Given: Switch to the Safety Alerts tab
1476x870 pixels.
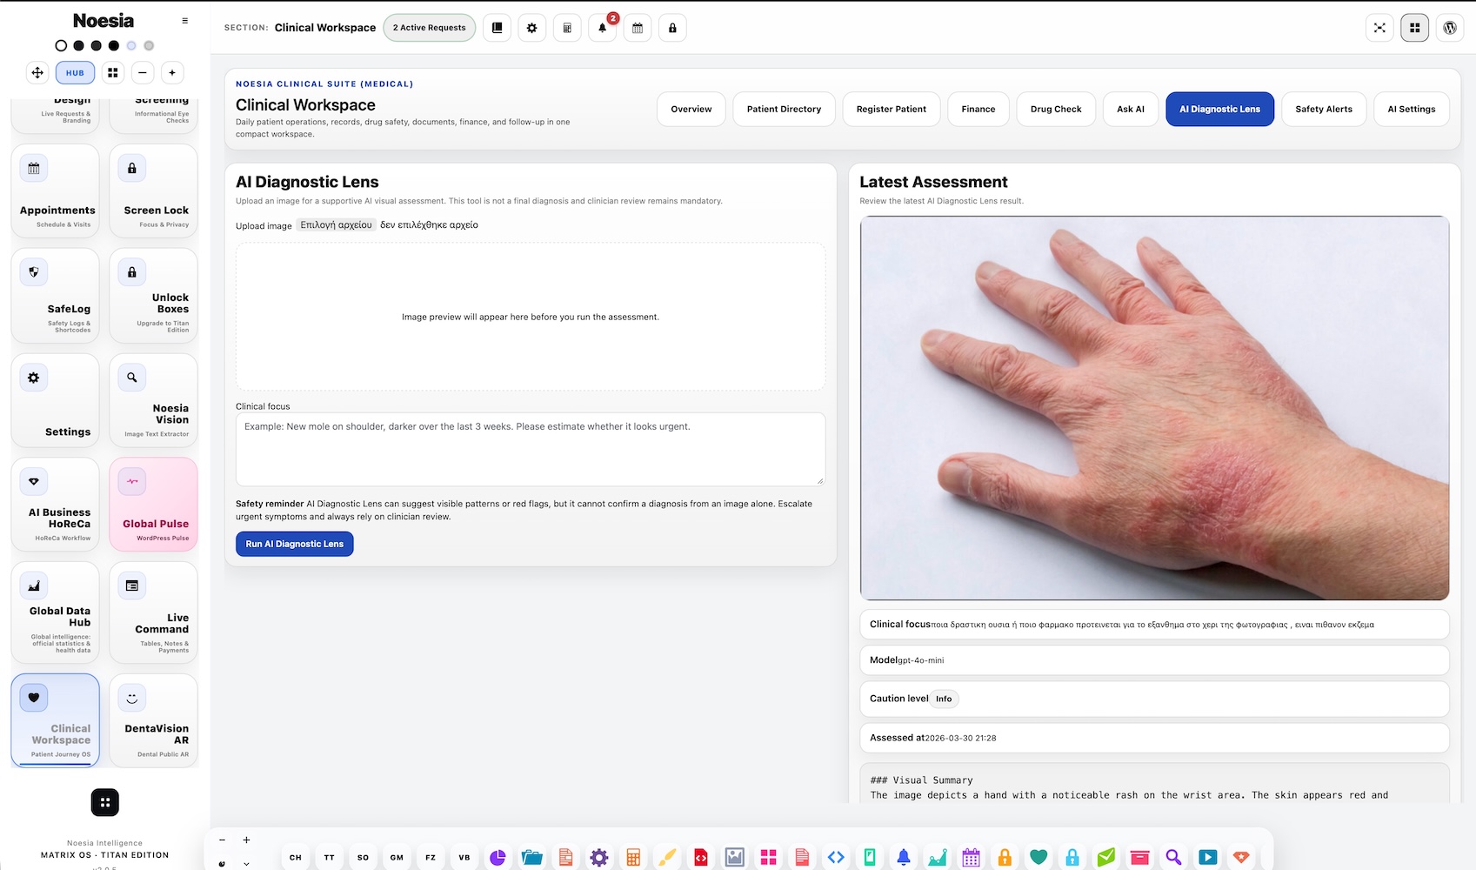Looking at the screenshot, I should [x=1324, y=110].
